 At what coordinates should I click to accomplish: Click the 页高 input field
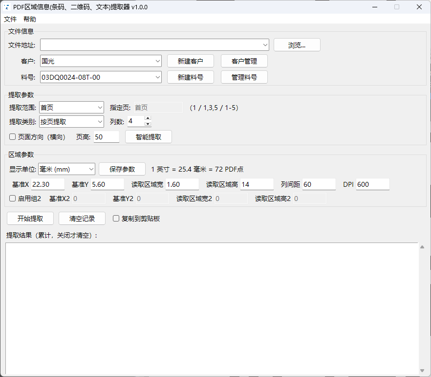pos(107,137)
